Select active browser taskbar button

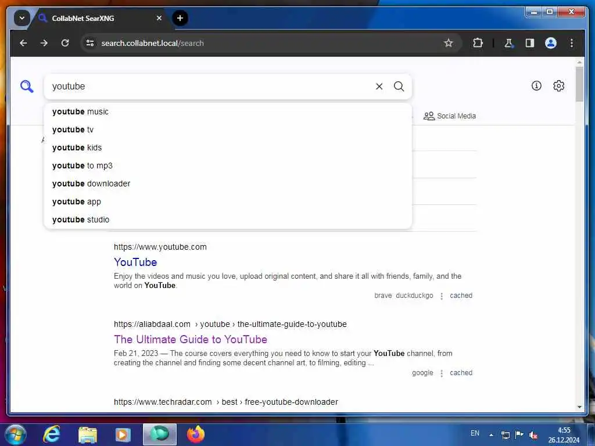tap(160, 434)
